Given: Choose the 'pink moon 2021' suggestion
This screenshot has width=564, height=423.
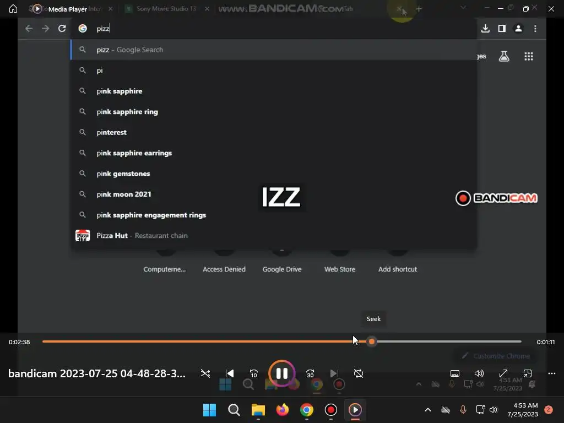Looking at the screenshot, I should (x=274, y=194).
